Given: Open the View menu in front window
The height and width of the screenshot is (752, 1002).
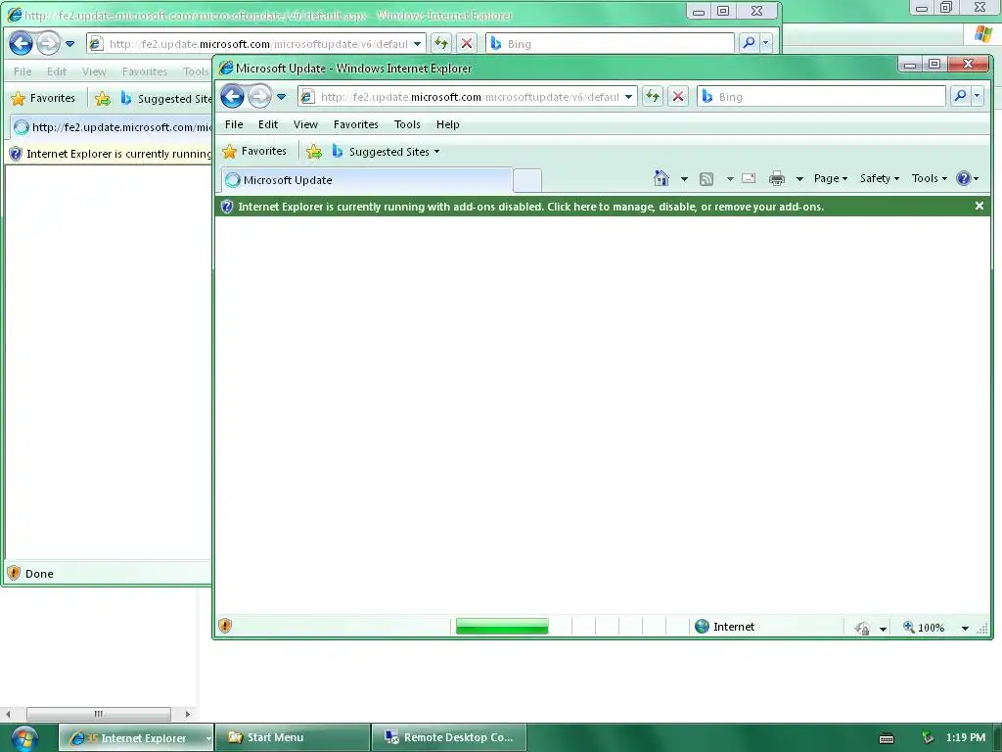Looking at the screenshot, I should click(x=305, y=124).
